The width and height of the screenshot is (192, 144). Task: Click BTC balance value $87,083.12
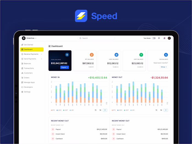click(x=88, y=63)
